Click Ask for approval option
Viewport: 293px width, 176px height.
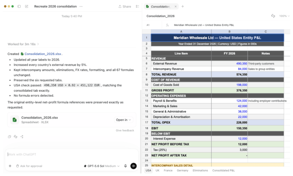click(x=29, y=166)
